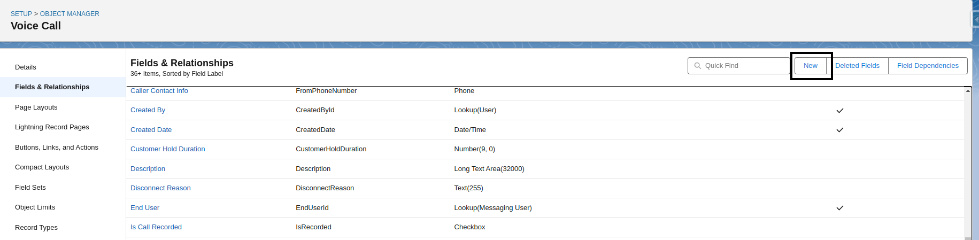Switch to Page Layouts section
Image resolution: width=979 pixels, height=240 pixels.
(36, 107)
